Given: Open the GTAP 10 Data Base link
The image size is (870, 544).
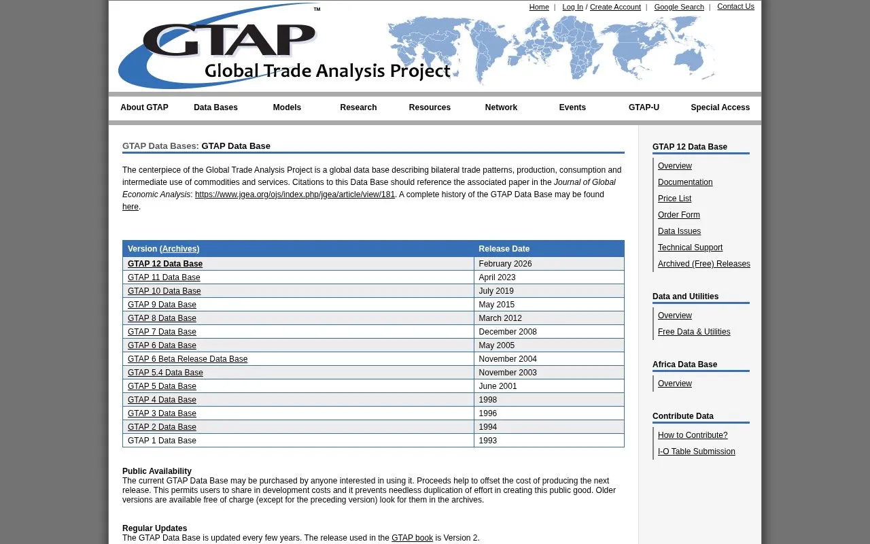Looking at the screenshot, I should 164,291.
